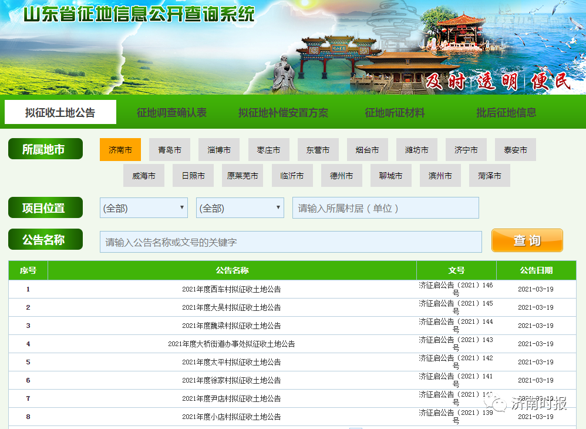The image size is (586, 429).
Task: Filter by 烟台市
Action: click(368, 150)
